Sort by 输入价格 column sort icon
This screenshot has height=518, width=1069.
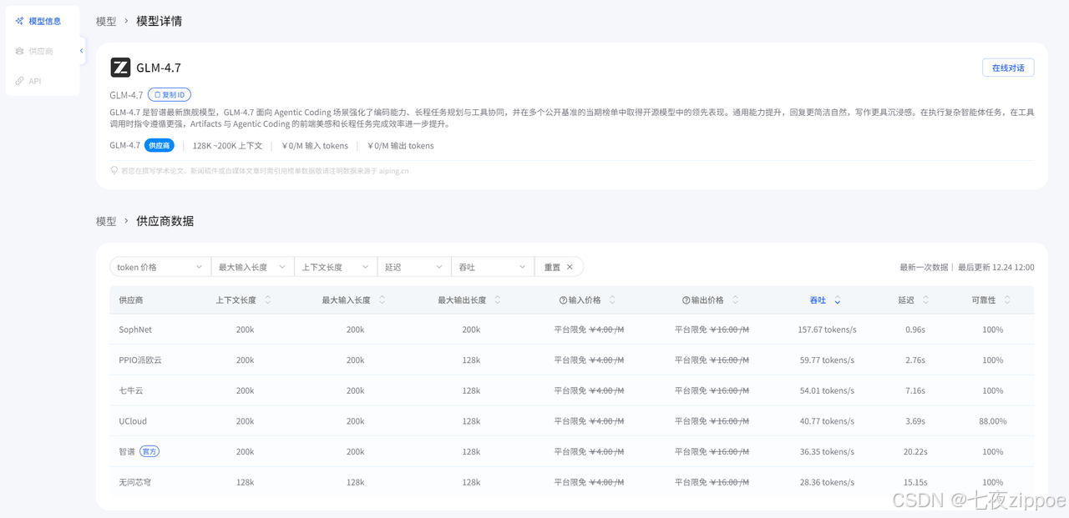pos(612,299)
